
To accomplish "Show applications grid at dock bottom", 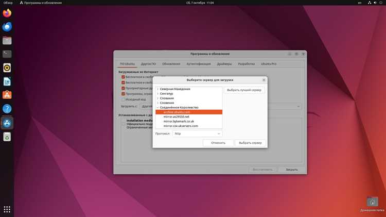I will pos(7,209).
